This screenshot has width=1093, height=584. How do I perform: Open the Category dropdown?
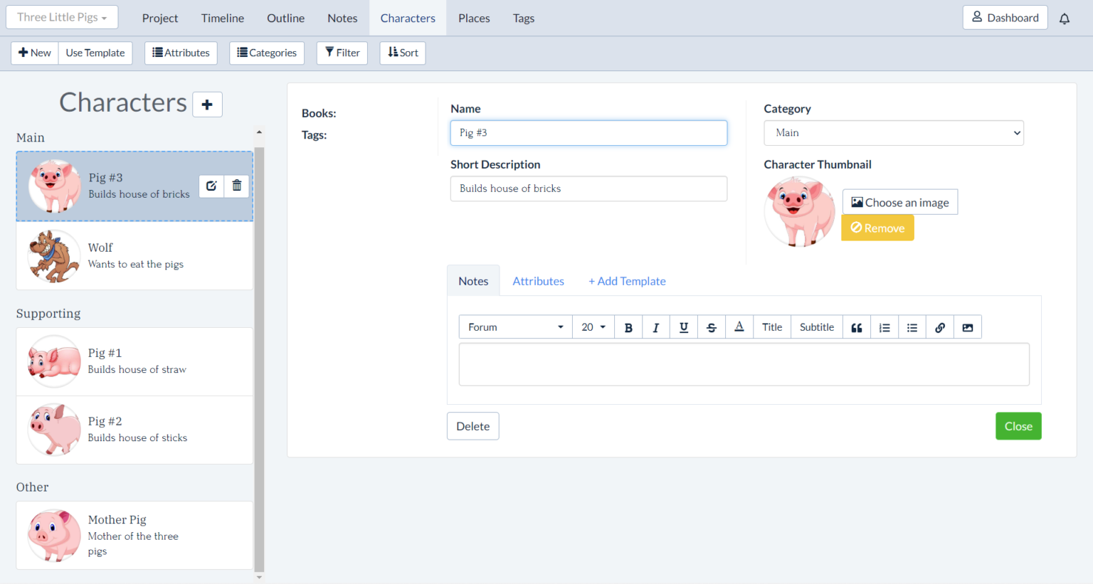pos(893,133)
